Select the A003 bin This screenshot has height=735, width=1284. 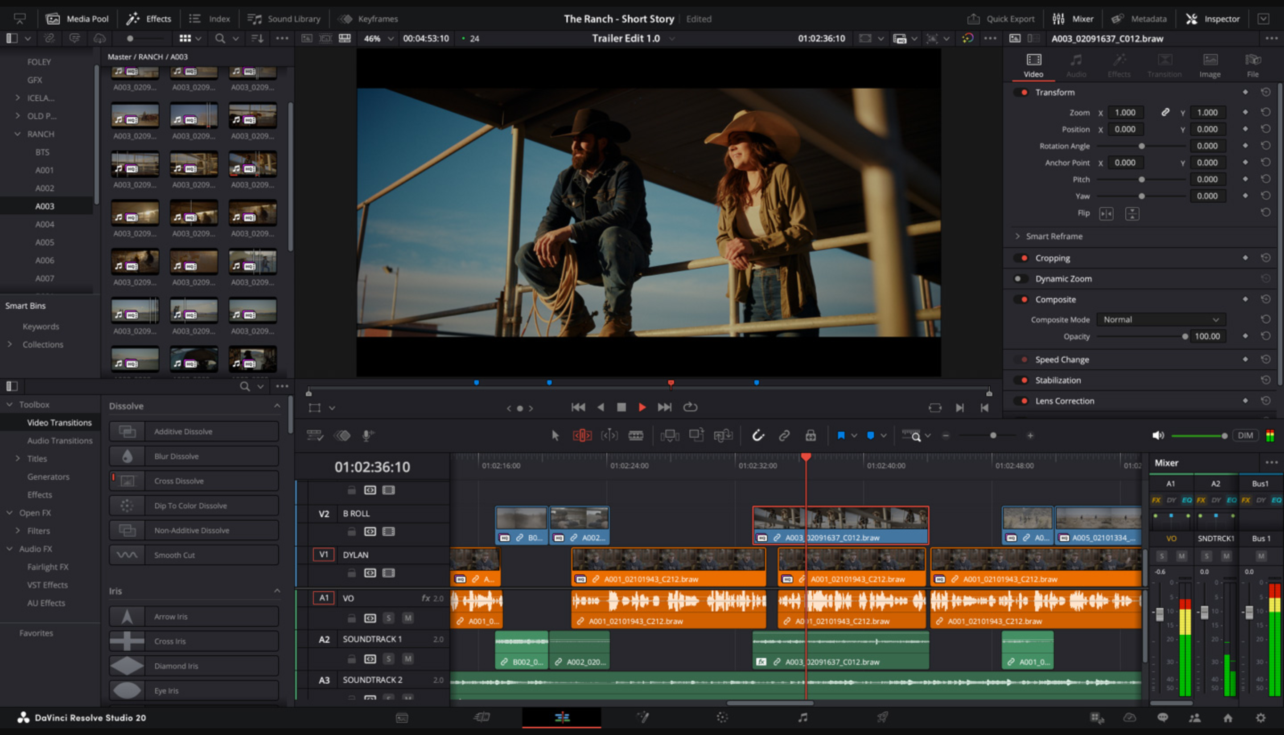coord(45,206)
